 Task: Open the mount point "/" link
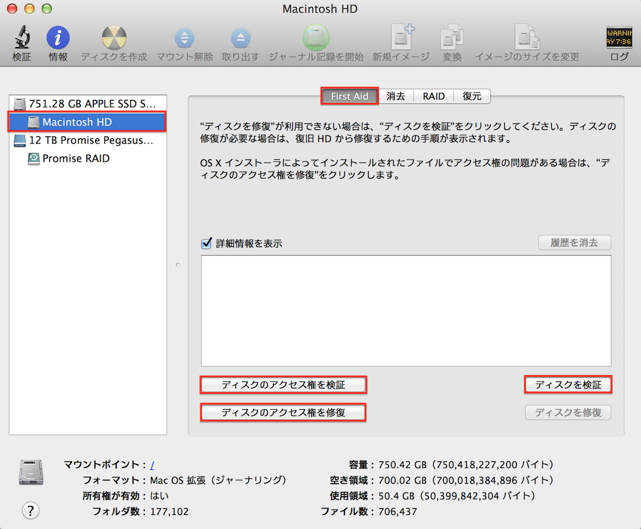pyautogui.click(x=152, y=465)
